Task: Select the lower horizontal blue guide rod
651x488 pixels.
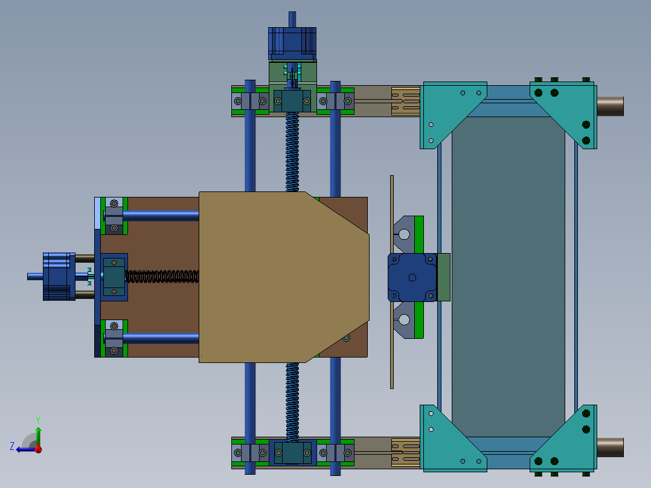Action: [x=161, y=338]
